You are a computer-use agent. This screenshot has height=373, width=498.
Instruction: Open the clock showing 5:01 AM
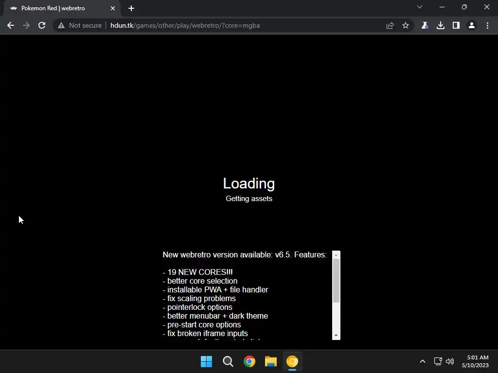[475, 361]
